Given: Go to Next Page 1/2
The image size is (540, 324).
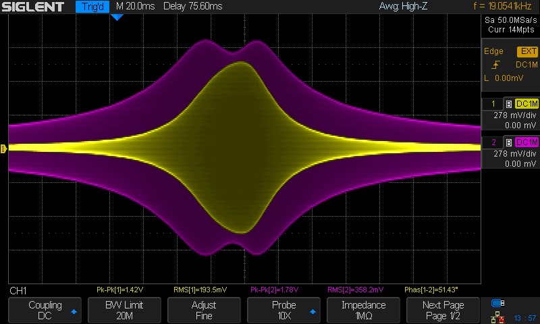Looking at the screenshot, I should [x=443, y=310].
